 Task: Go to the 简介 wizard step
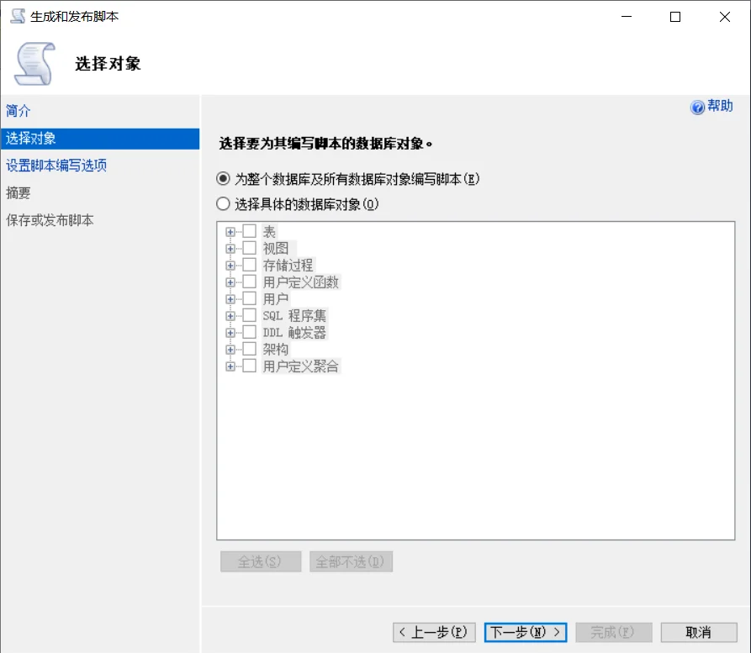tap(18, 111)
